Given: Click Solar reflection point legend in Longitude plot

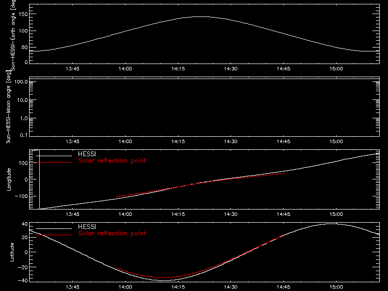Looking at the screenshot, I should (112, 161).
